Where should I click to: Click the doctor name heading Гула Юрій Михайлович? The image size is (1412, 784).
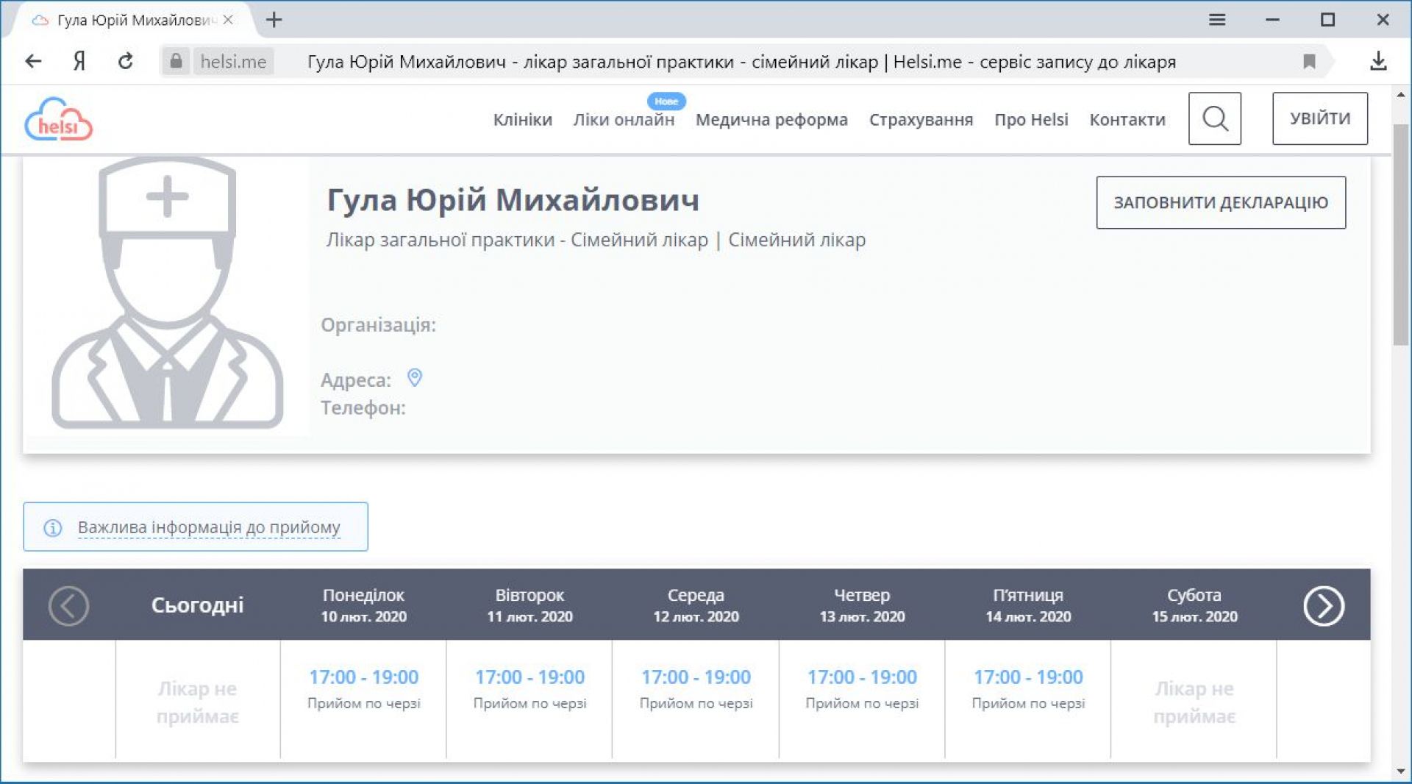point(513,200)
